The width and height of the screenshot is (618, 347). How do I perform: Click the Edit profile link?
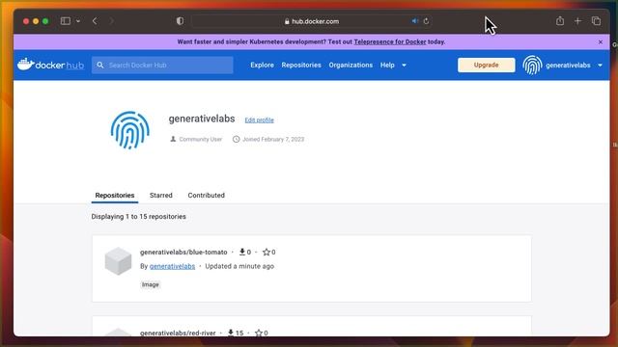[259, 120]
